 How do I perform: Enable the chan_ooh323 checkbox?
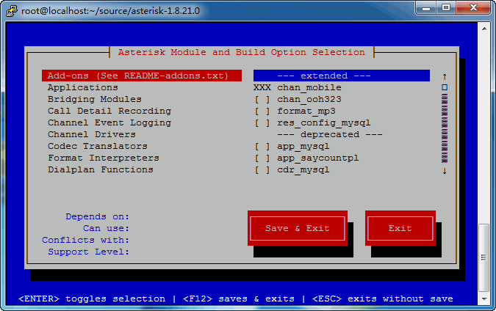coord(262,100)
